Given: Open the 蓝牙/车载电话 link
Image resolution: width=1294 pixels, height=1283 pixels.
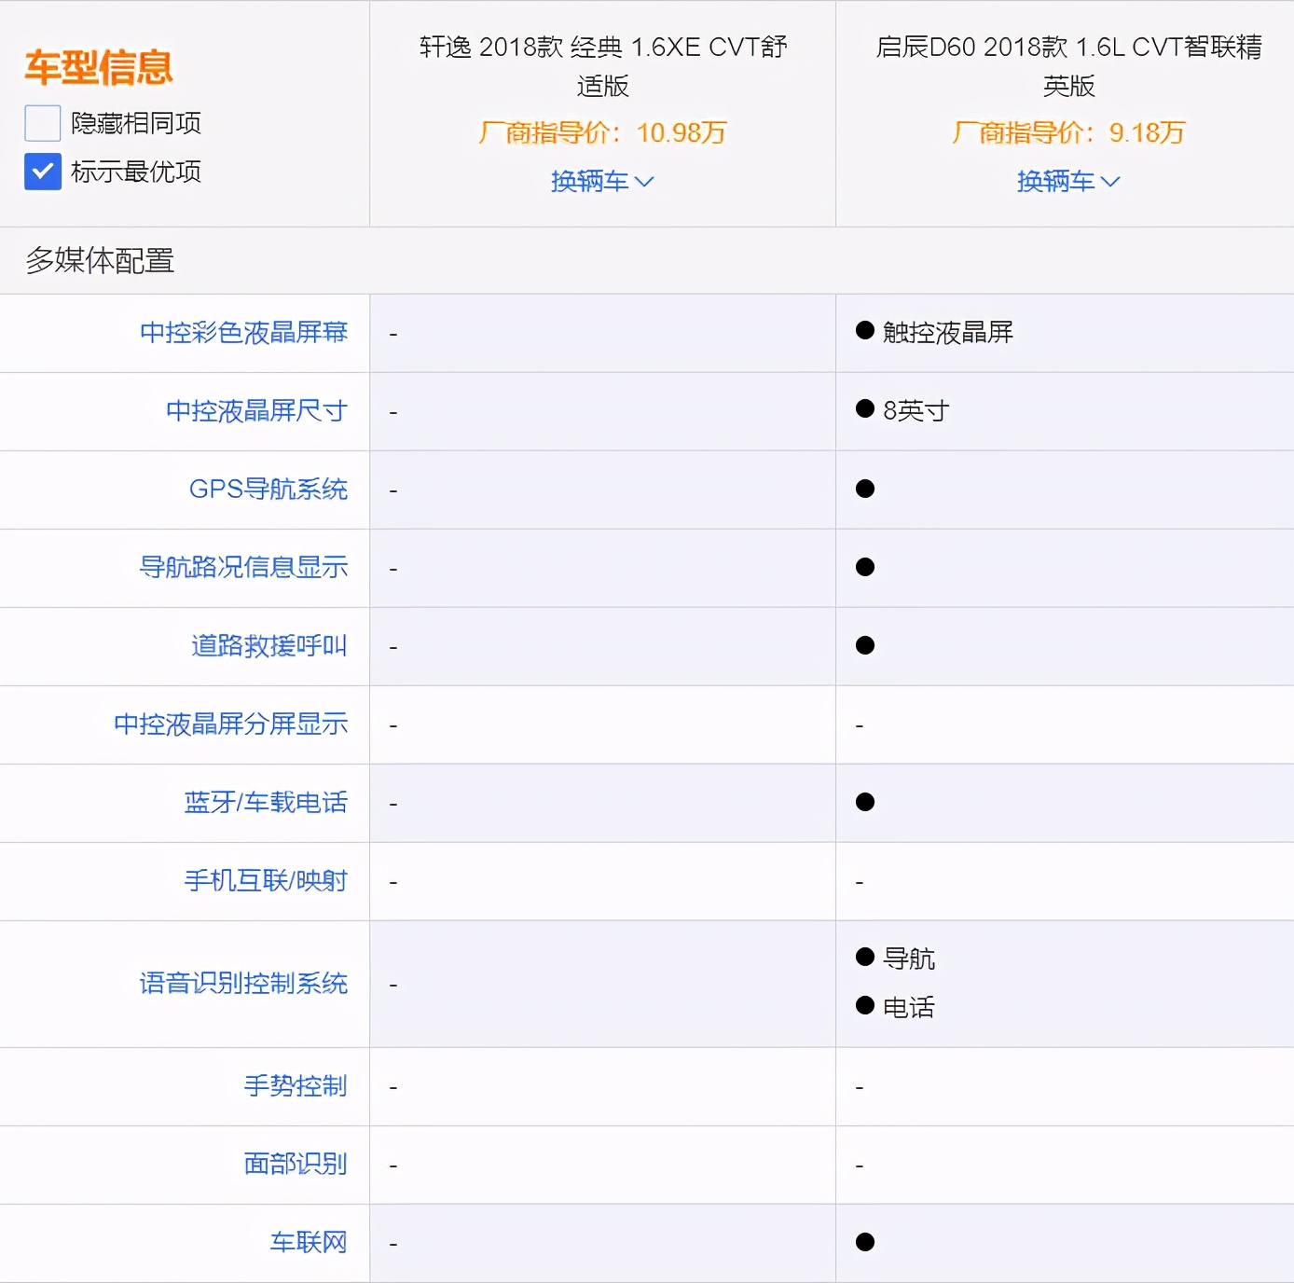Looking at the screenshot, I should [x=266, y=803].
